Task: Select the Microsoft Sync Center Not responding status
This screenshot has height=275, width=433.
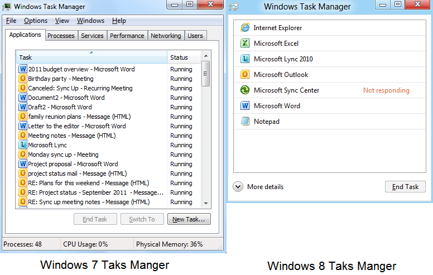Action: click(x=386, y=90)
